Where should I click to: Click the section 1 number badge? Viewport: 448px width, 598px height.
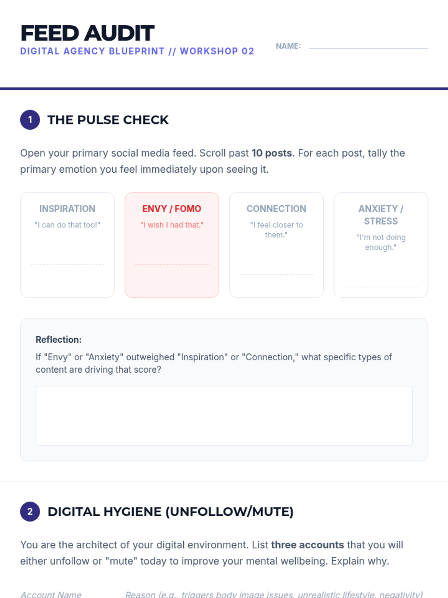tap(30, 120)
